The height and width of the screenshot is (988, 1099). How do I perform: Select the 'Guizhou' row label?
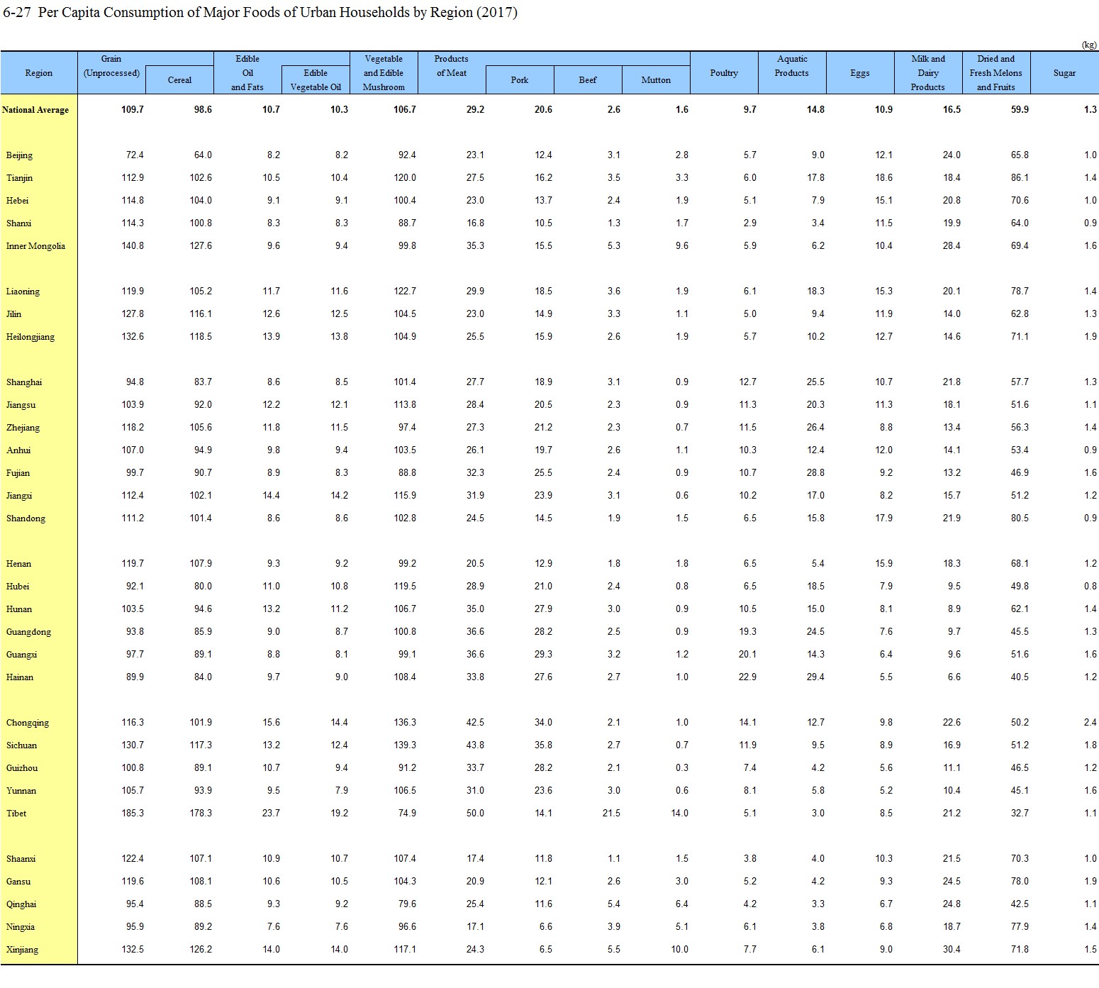click(x=22, y=768)
